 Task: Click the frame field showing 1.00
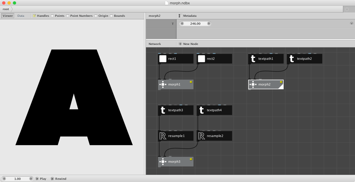click(17, 179)
